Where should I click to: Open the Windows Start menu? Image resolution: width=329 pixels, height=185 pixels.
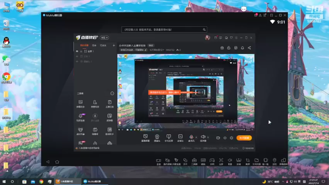[4, 182]
